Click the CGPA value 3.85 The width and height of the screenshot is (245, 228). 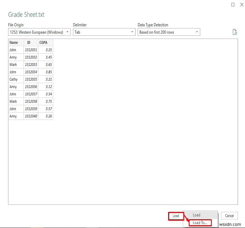(46, 72)
